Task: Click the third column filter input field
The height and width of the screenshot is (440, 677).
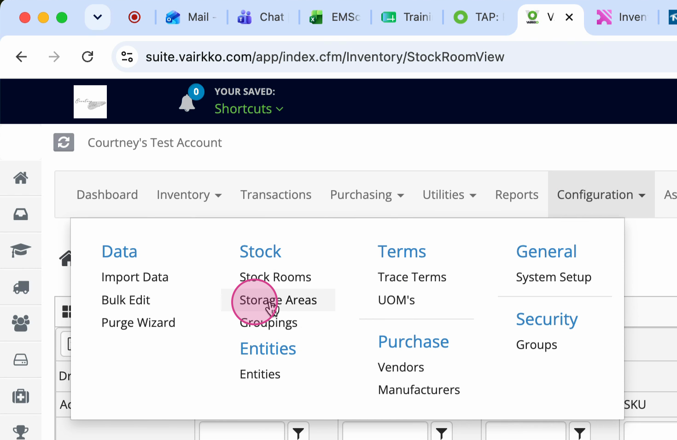Action: click(525, 432)
